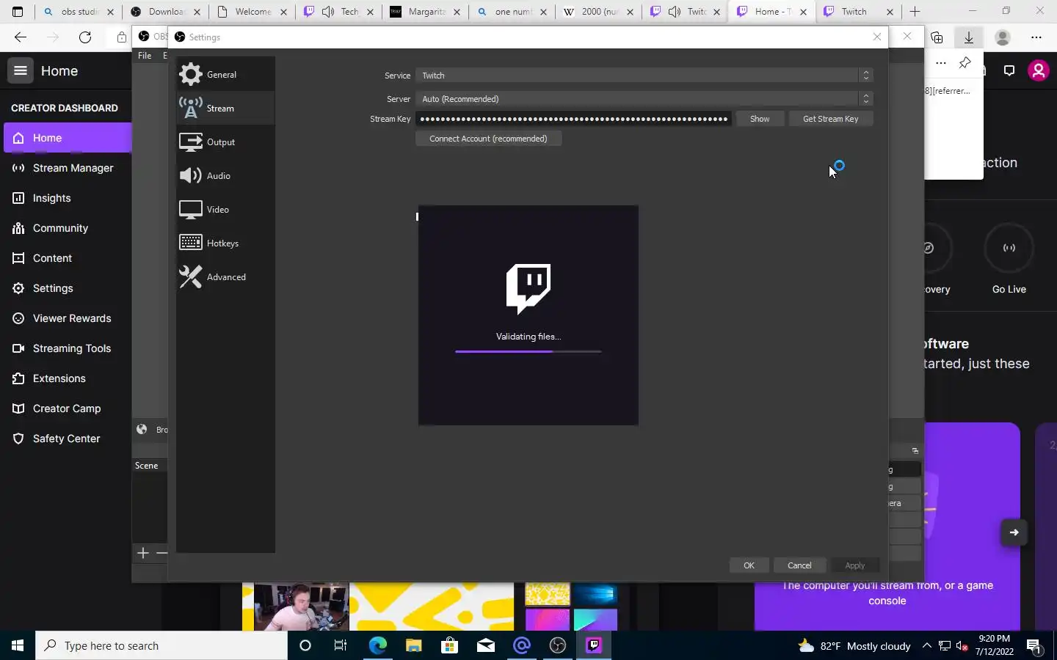Viewport: 1057px width, 660px height.
Task: Open Hotkeys settings section
Action: tap(225, 243)
